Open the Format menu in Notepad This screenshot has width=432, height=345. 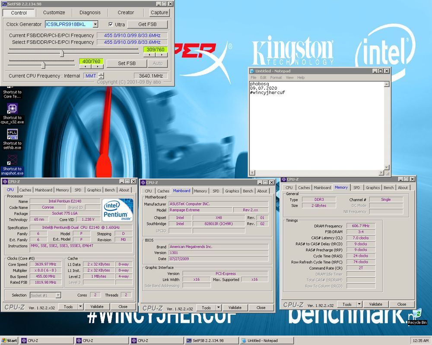(276, 78)
